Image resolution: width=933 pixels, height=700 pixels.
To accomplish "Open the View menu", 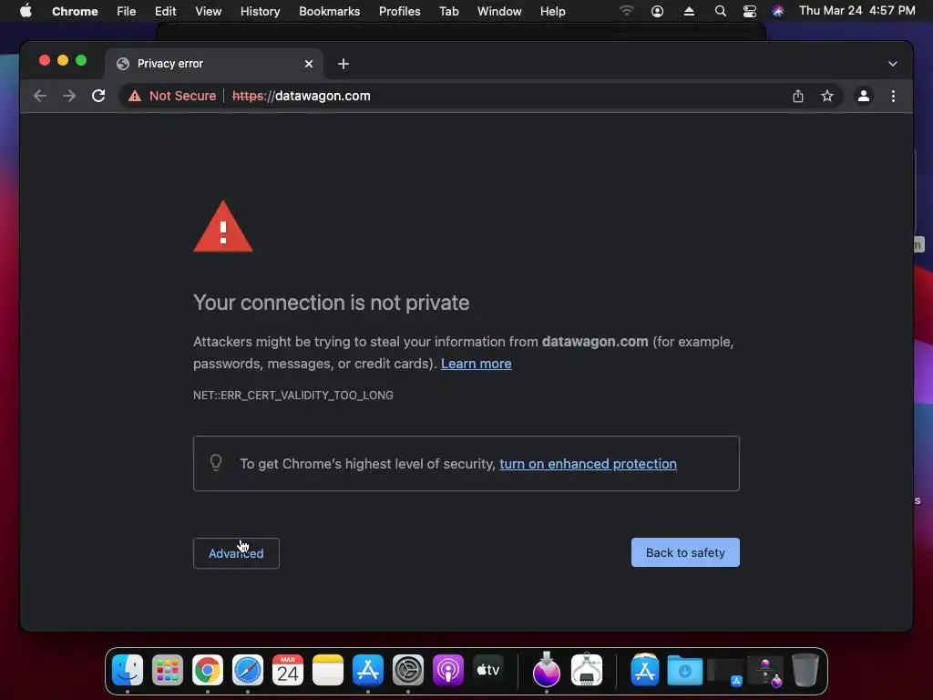I will pos(209,11).
